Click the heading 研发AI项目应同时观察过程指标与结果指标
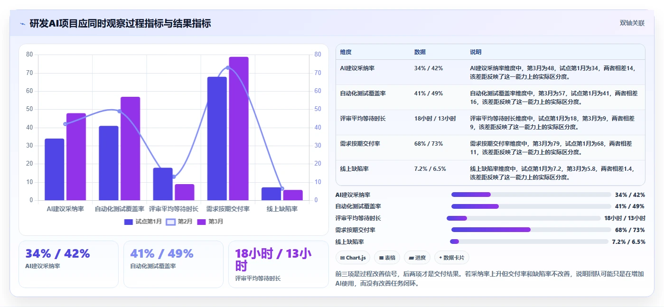Screen dimensions: 664x307 120,23
